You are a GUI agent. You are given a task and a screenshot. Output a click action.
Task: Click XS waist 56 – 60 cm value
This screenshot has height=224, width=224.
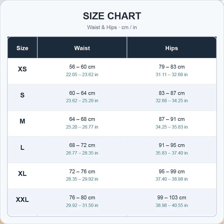[x=82, y=67]
